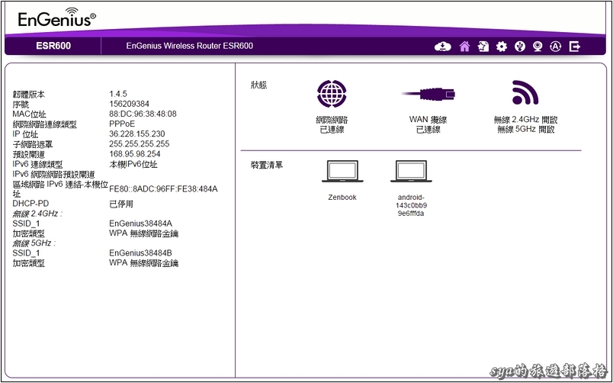
Task: Click the PPPoE connection type value
Action: (x=122, y=124)
